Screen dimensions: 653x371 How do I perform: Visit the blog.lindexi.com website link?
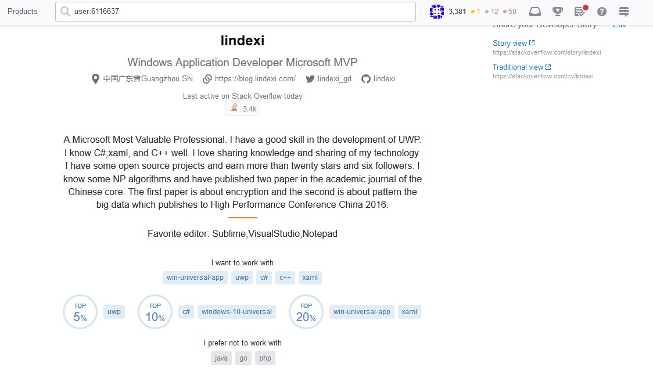click(254, 79)
